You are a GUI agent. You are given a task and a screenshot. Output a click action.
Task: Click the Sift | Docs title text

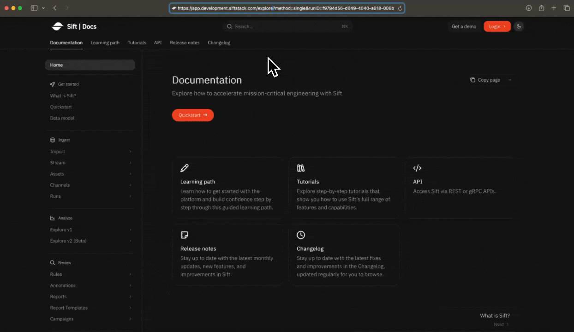point(82,27)
